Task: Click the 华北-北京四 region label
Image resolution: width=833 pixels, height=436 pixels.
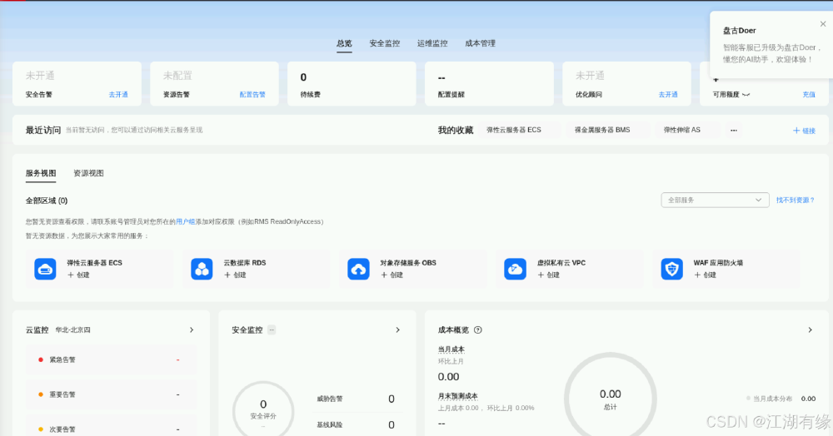Action: (x=72, y=330)
